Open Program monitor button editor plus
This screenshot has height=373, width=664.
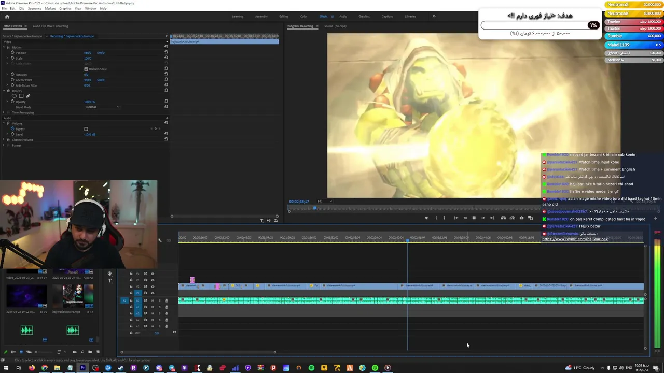point(655,218)
